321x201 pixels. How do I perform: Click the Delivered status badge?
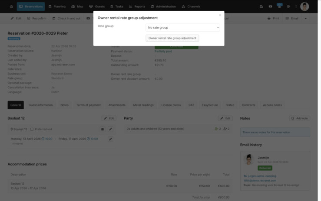265,168
